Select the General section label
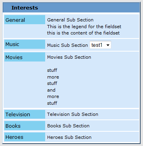 click(25, 20)
